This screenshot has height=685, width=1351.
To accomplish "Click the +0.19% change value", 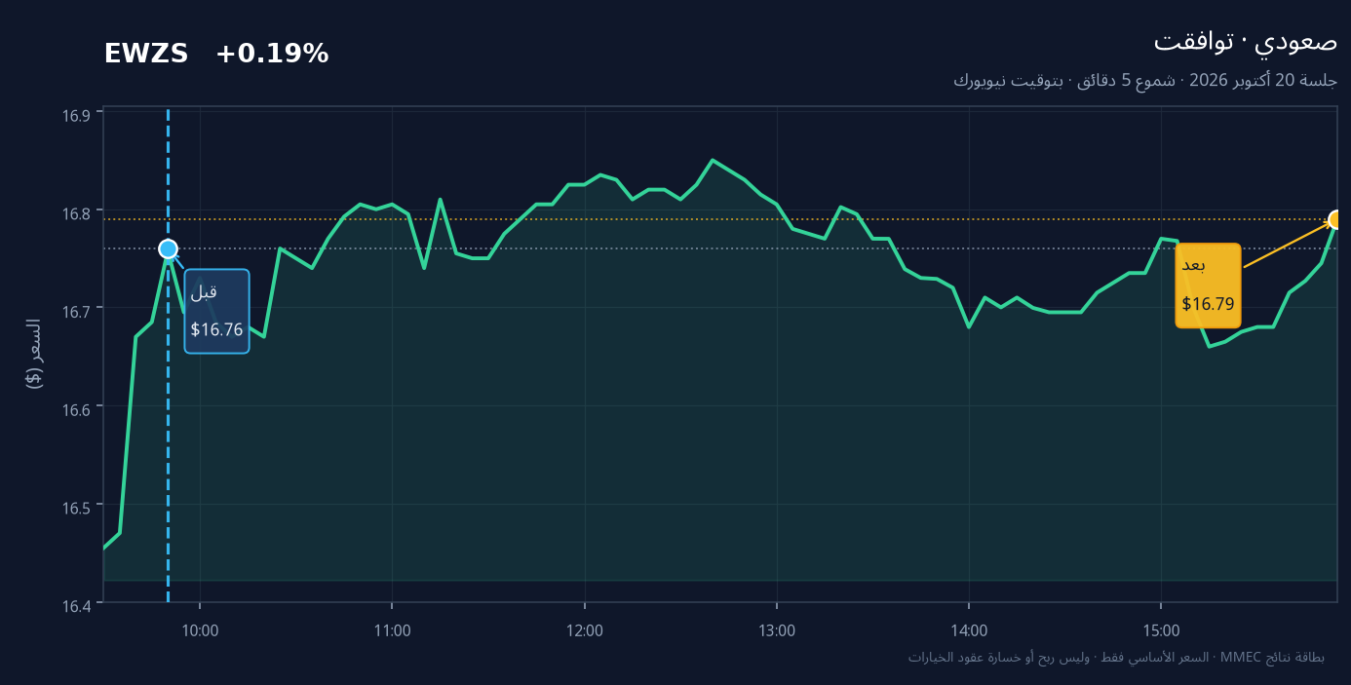I will tap(272, 55).
